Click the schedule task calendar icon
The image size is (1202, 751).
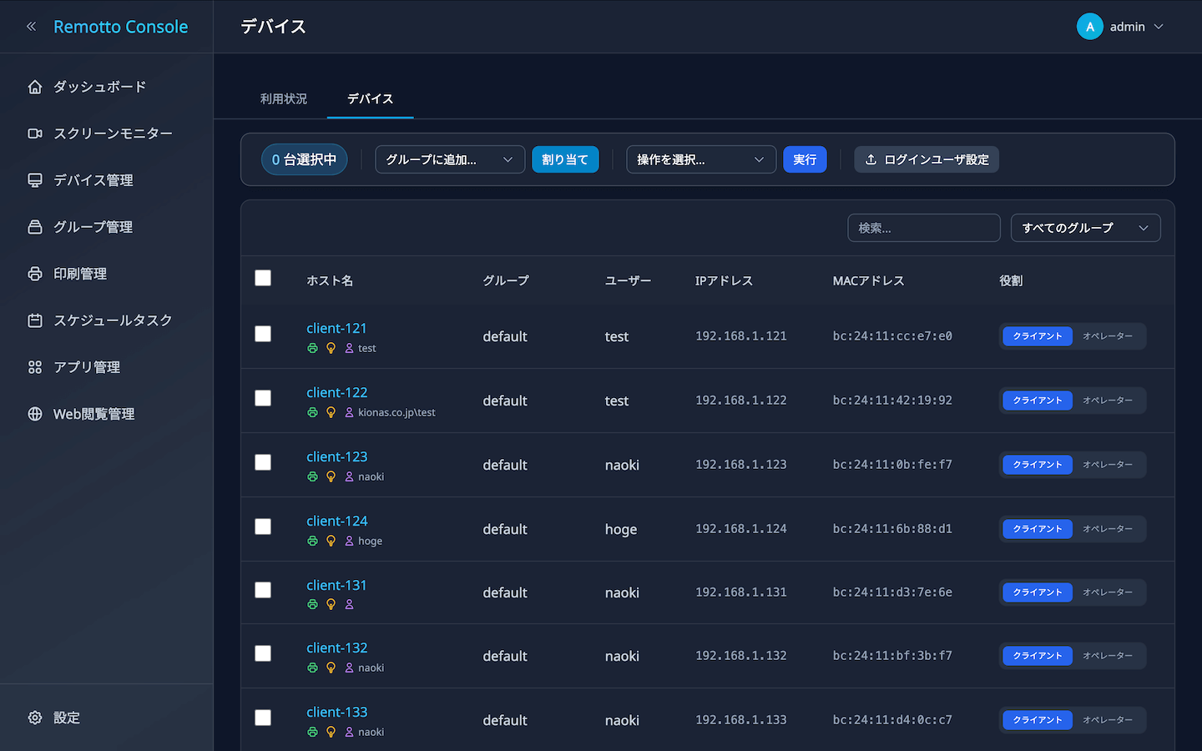tap(35, 320)
